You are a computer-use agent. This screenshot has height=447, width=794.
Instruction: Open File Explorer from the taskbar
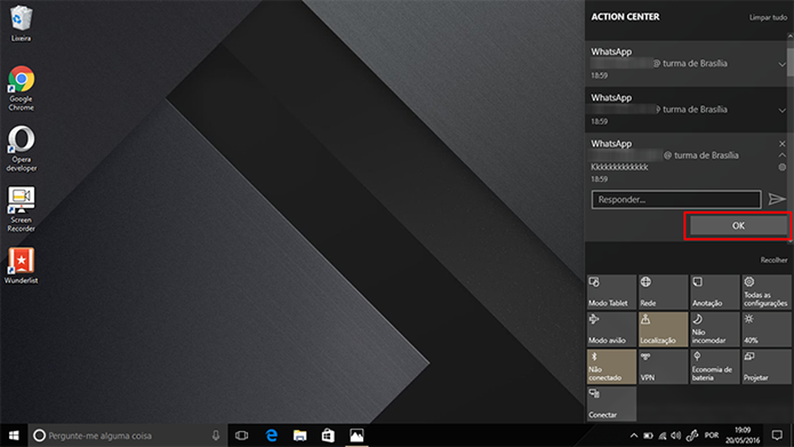click(x=300, y=436)
